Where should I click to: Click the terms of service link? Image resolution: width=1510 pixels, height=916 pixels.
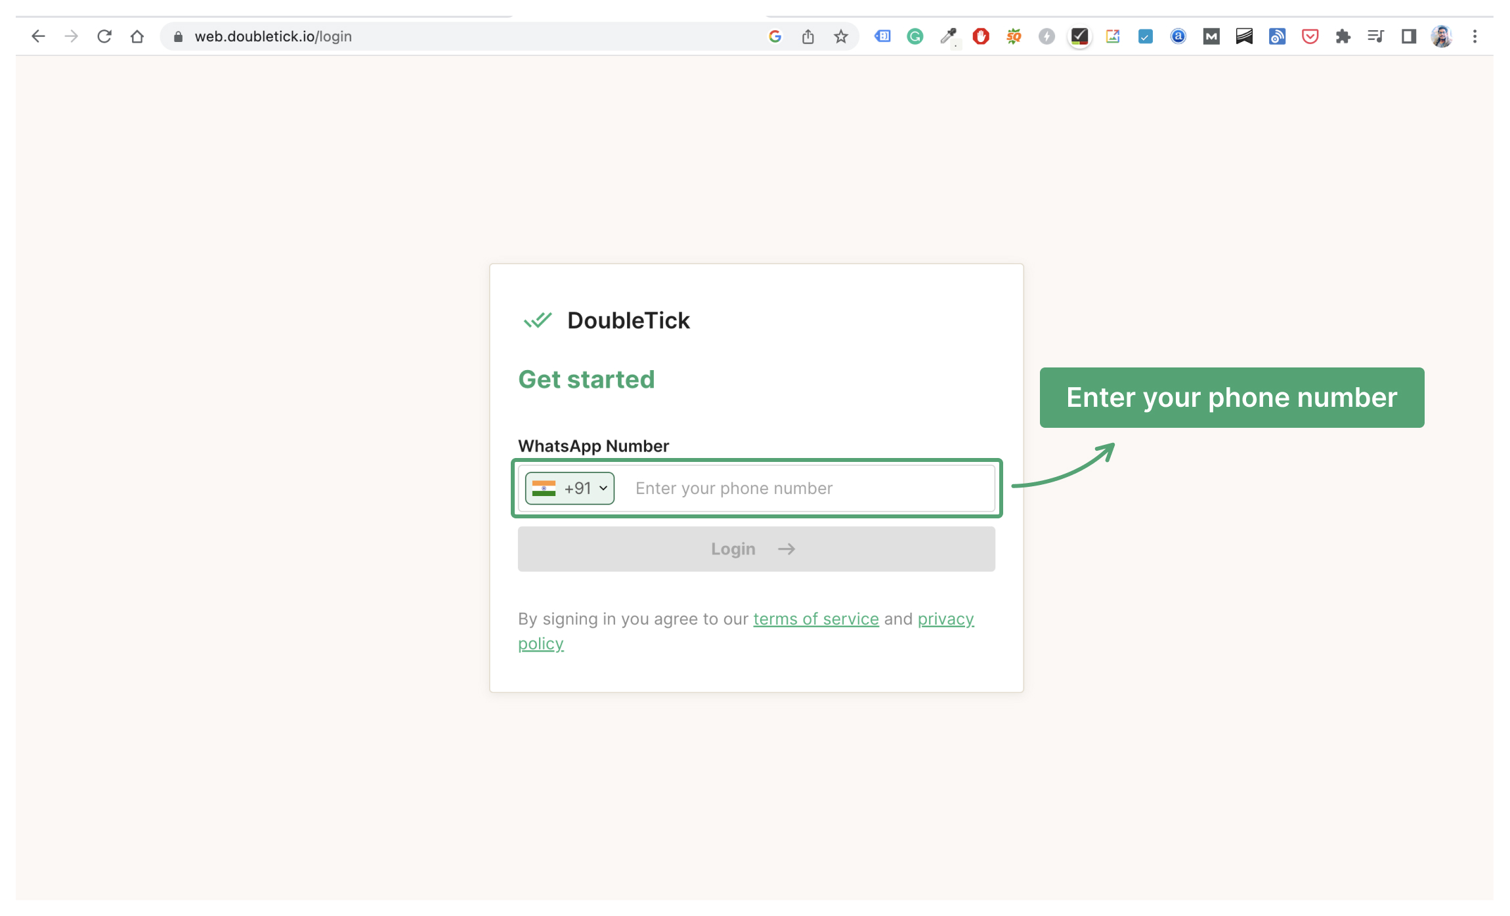coord(815,619)
